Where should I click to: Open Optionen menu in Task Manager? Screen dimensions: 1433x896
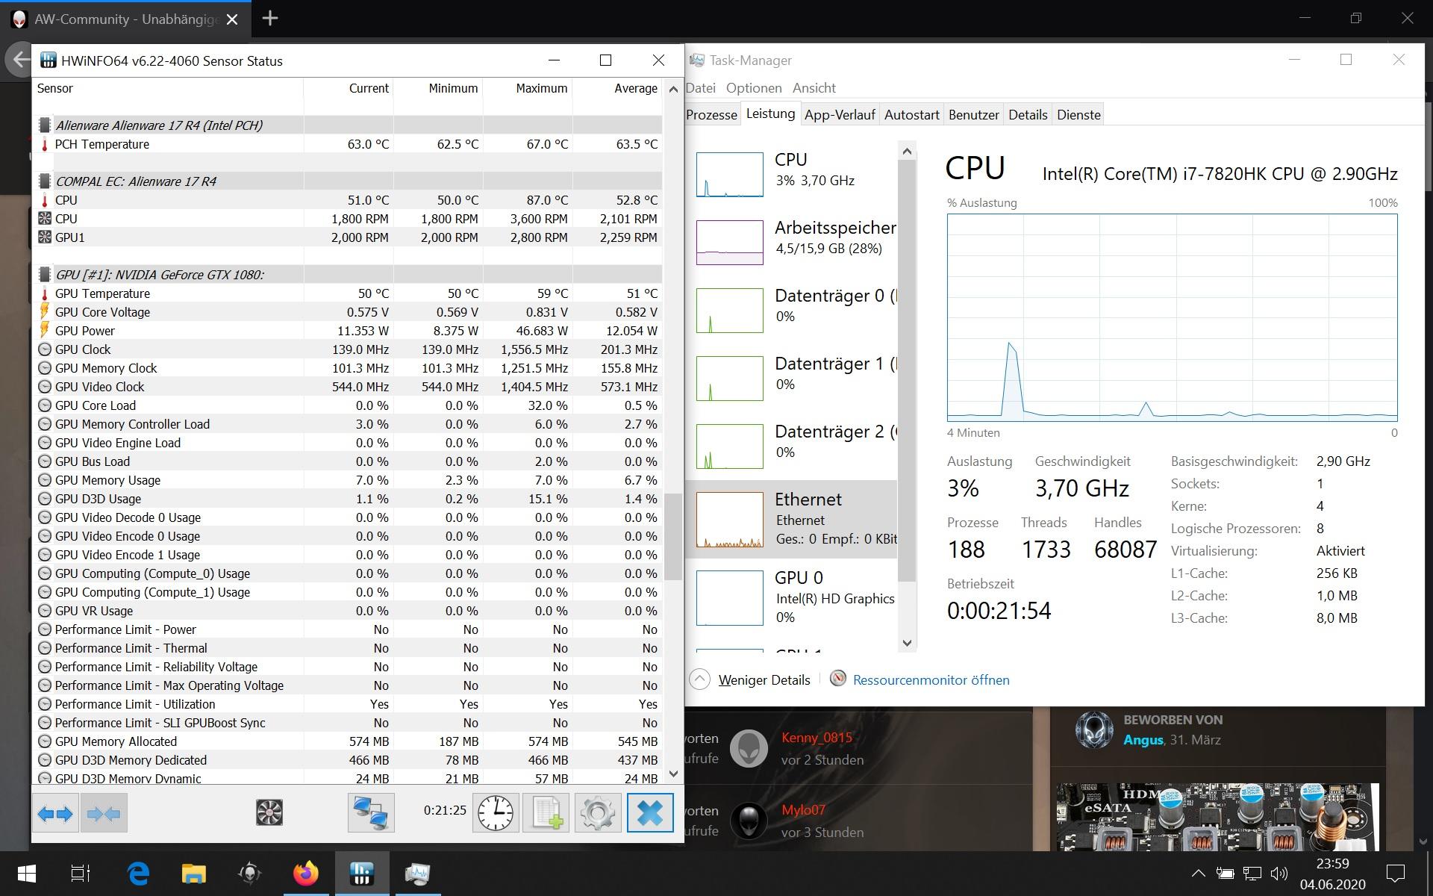point(754,88)
